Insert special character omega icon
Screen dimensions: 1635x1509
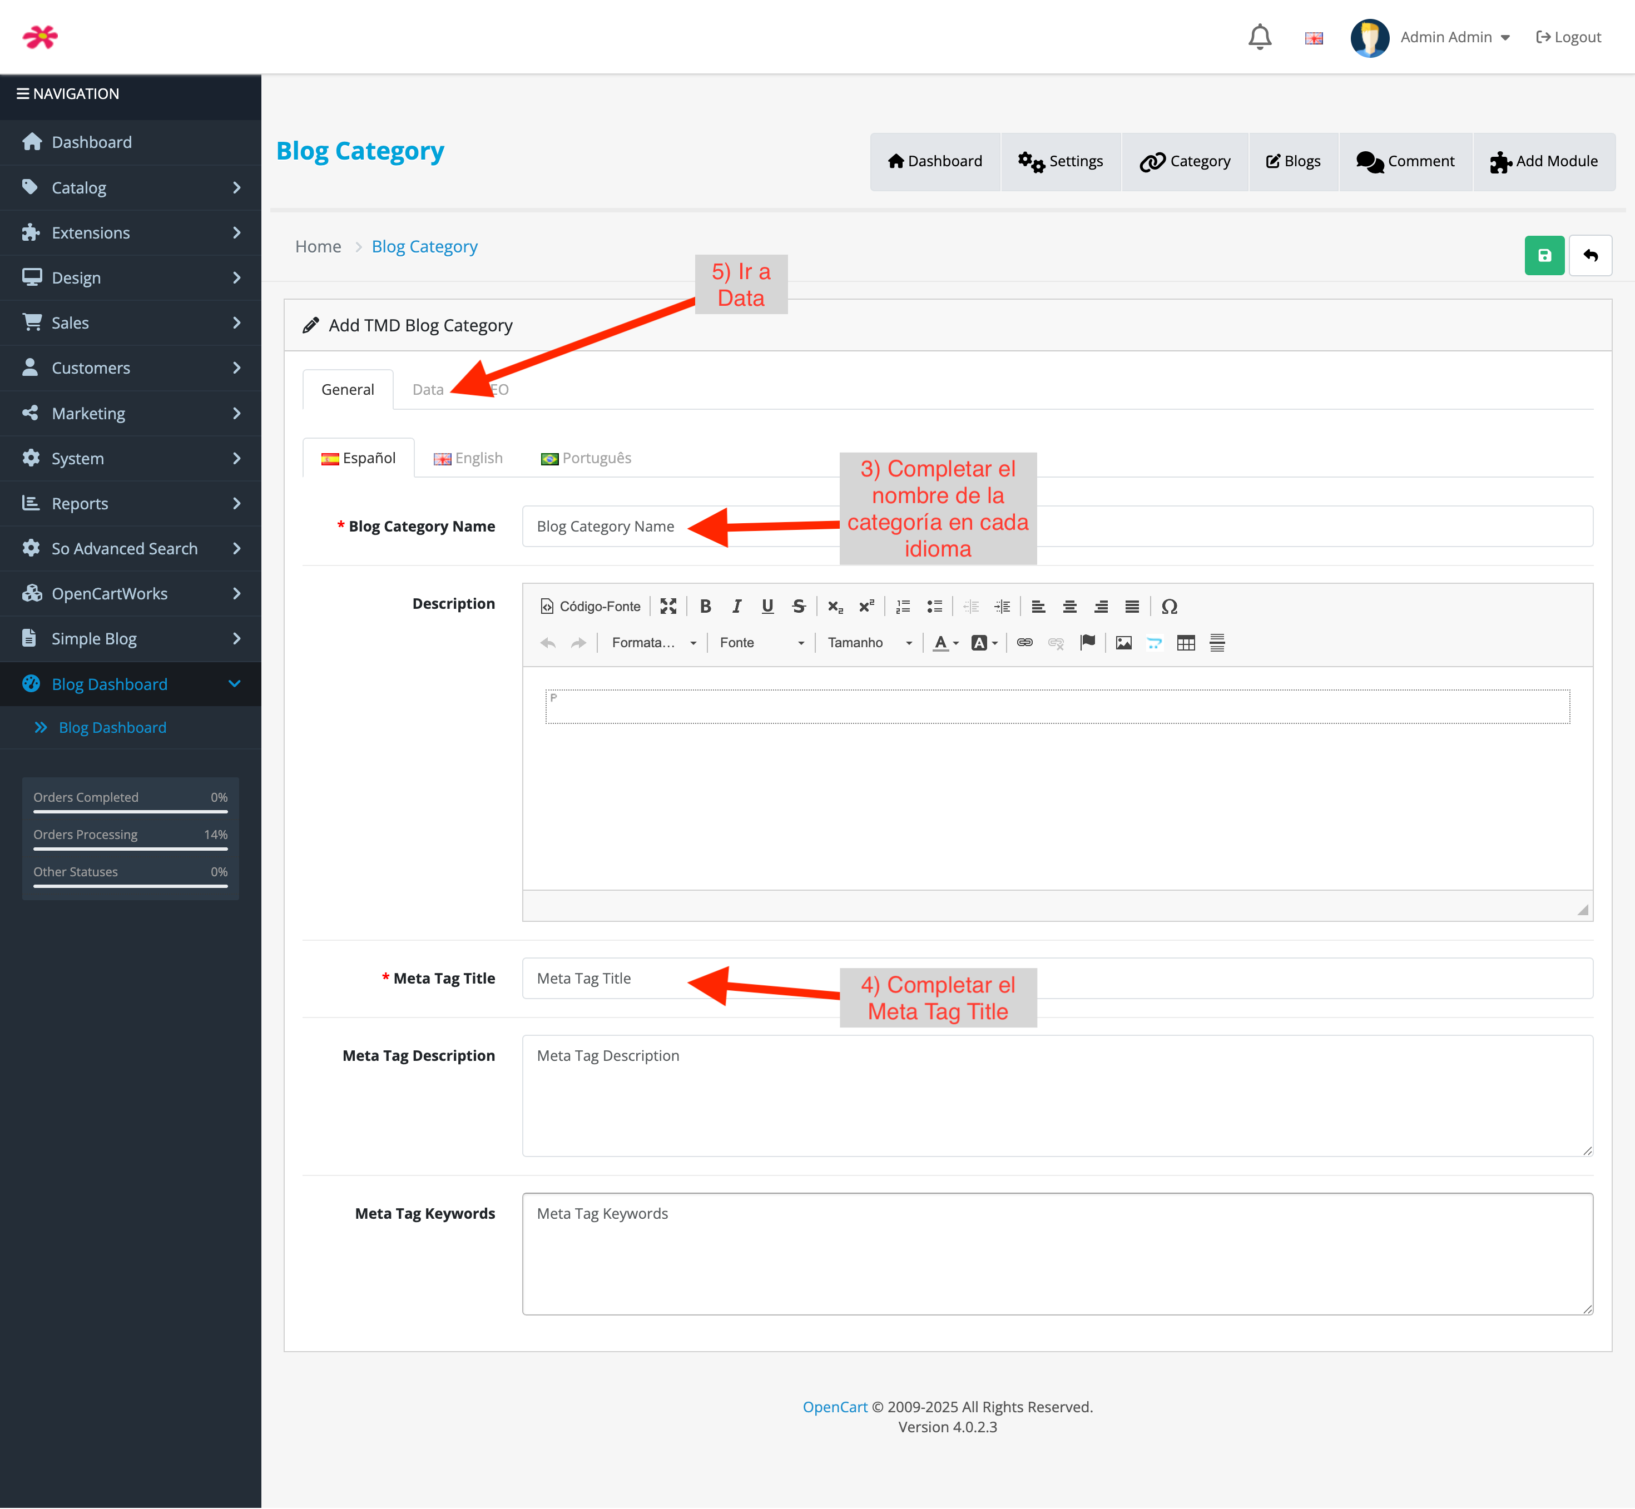click(1168, 606)
